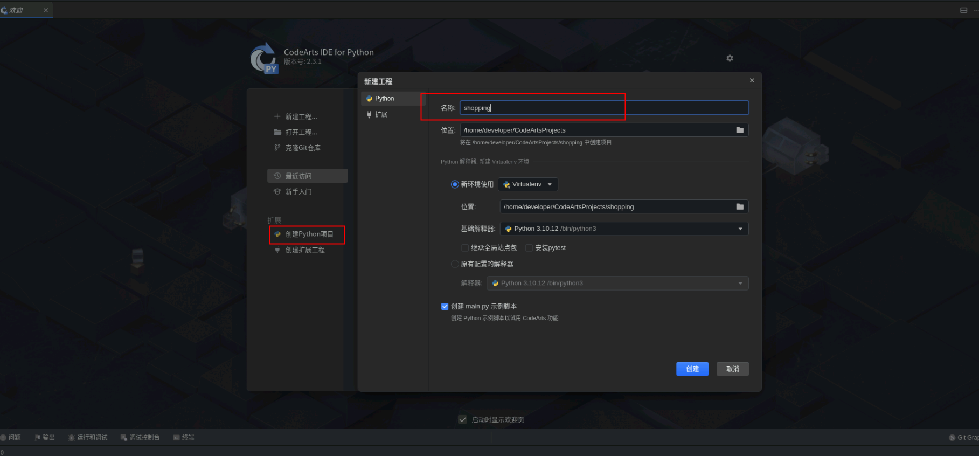Image resolution: width=979 pixels, height=456 pixels.
Task: Click the Git Graph status bar item
Action: point(964,438)
